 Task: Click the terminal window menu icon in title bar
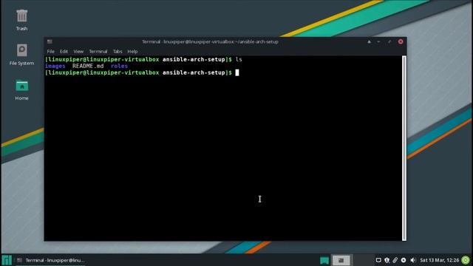[50, 41]
